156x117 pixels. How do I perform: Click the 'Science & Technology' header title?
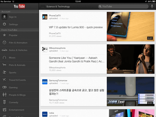(58, 6)
